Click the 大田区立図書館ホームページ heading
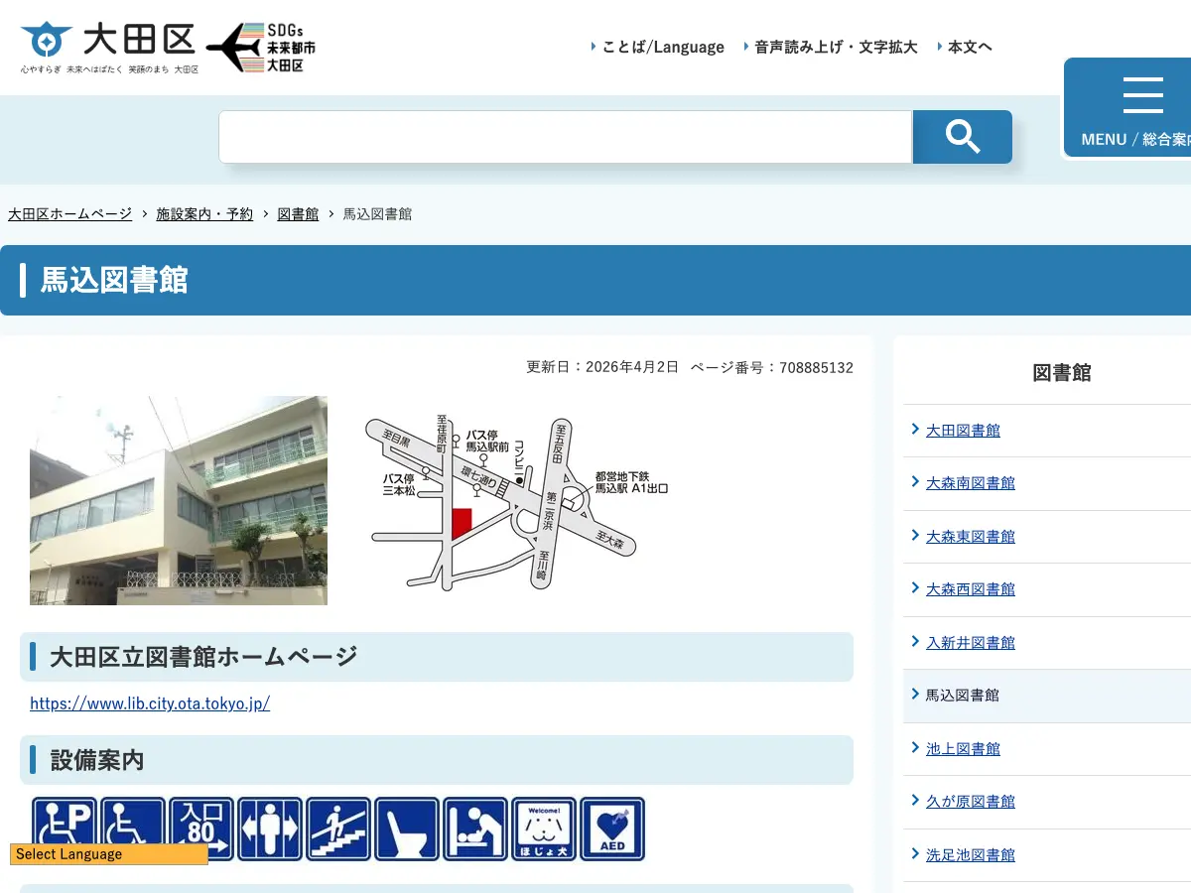 [x=203, y=657]
